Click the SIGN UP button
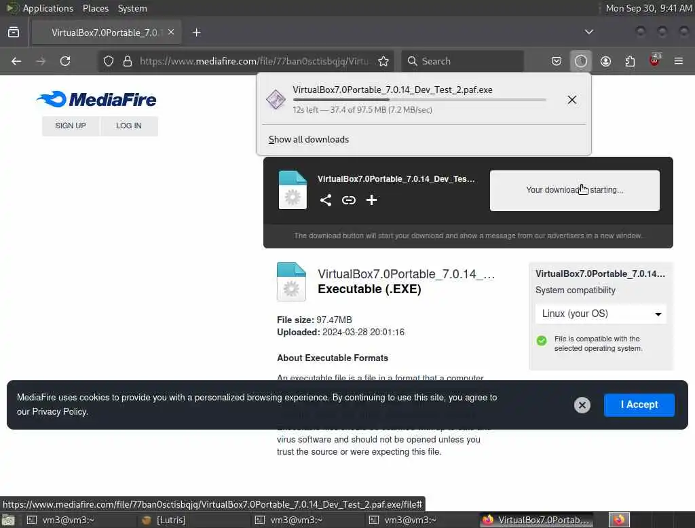695x528 pixels. (71, 126)
